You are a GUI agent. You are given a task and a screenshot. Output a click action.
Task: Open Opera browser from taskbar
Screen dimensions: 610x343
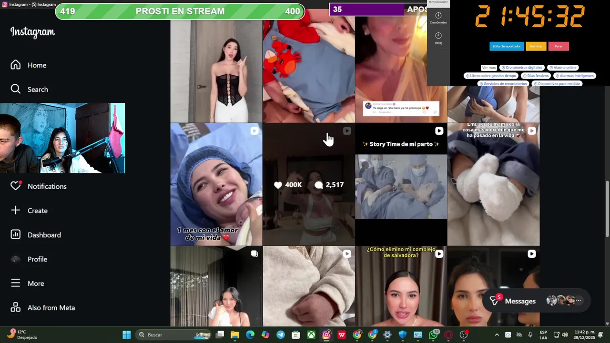coord(448,335)
